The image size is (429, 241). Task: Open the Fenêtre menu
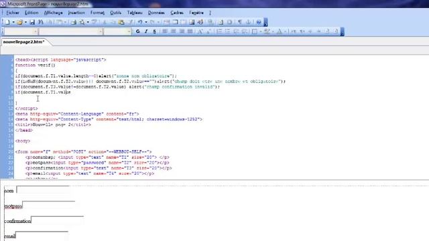(x=196, y=13)
